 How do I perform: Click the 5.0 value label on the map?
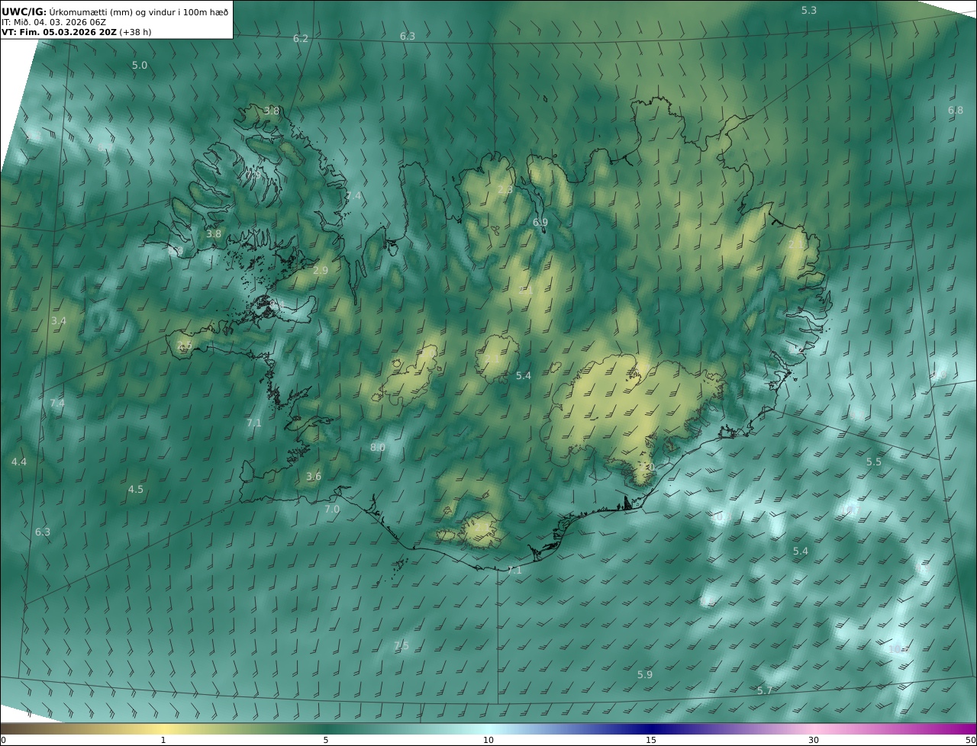click(140, 65)
